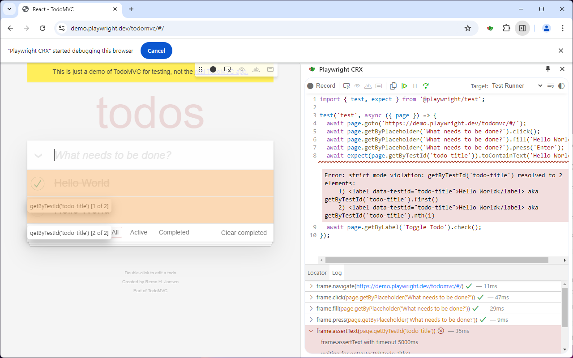This screenshot has height=358, width=573.
Task: Close the Playwright CRX side panel
Action: (562, 69)
